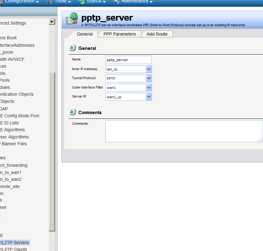The width and height of the screenshot is (263, 251).
Task: Click the Name input field
Action: pyautogui.click(x=128, y=60)
